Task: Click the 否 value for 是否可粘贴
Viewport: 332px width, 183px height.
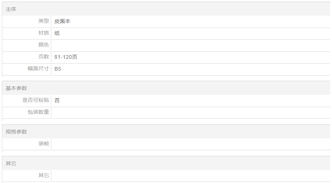Action: click(x=57, y=100)
